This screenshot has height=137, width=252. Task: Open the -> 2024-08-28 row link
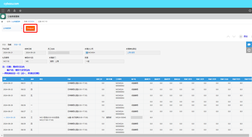(9, 117)
